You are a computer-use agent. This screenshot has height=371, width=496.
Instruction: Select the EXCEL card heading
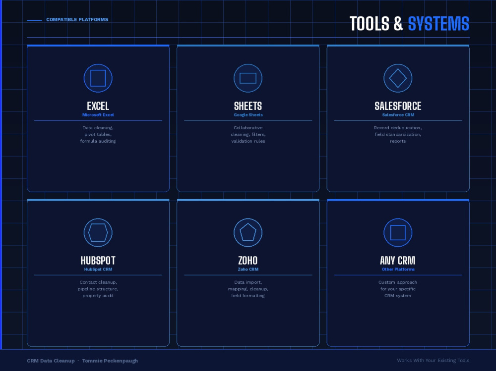pos(98,106)
